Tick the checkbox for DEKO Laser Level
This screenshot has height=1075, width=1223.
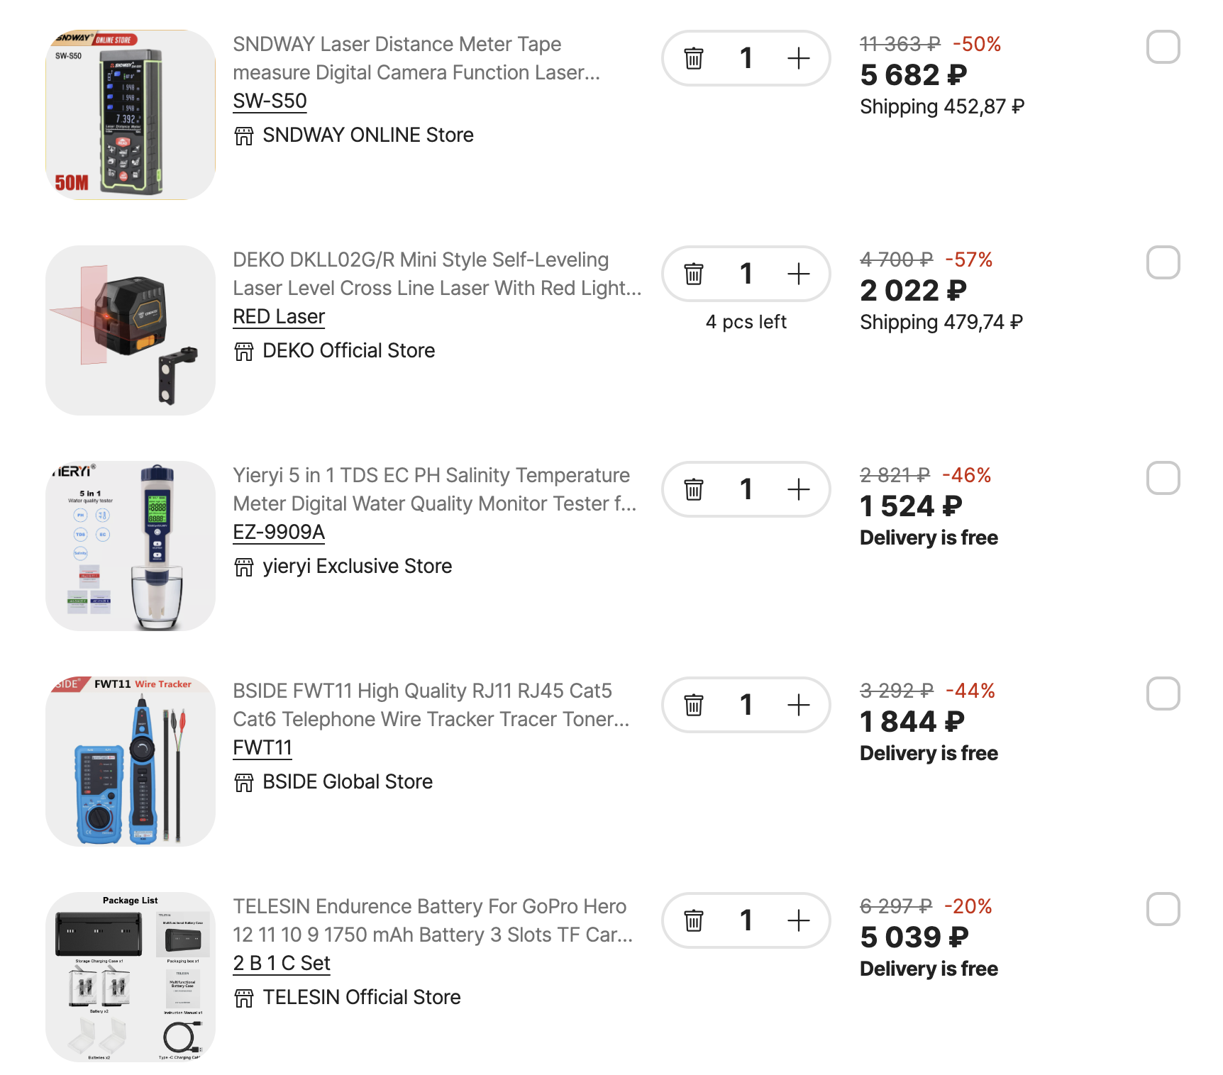[x=1163, y=262]
